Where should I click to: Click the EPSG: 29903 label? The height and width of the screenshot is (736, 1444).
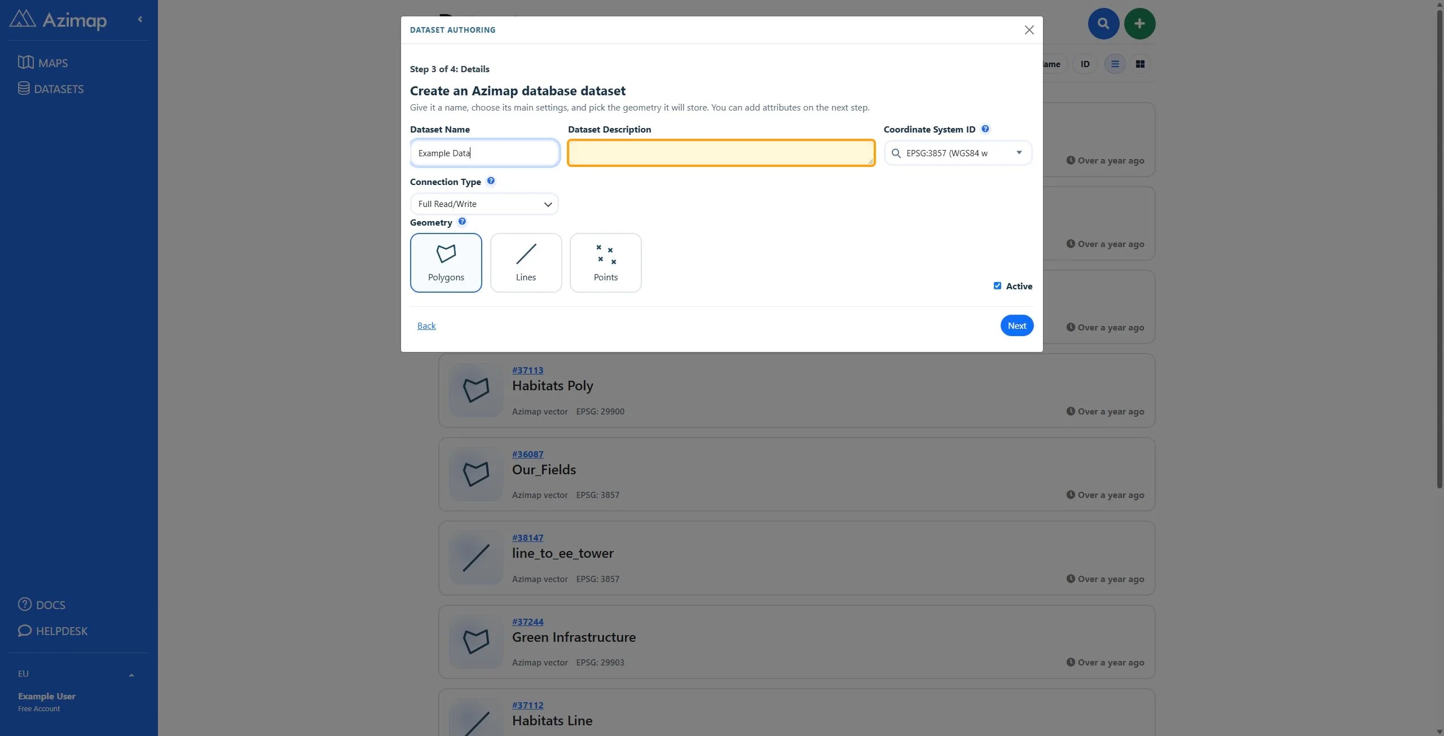(600, 662)
